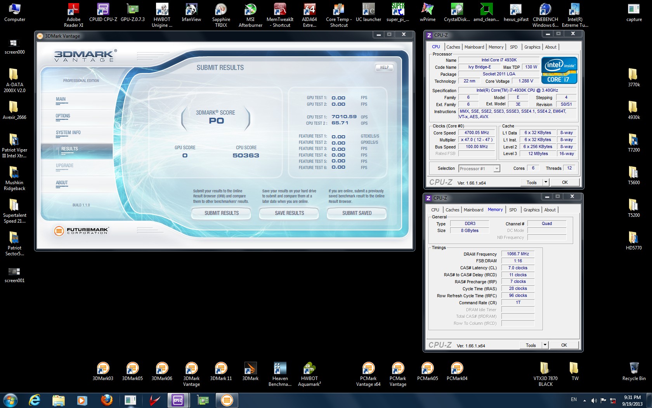
Task: Click the taskbar clock showing 9:31 PM
Action: tap(632, 401)
